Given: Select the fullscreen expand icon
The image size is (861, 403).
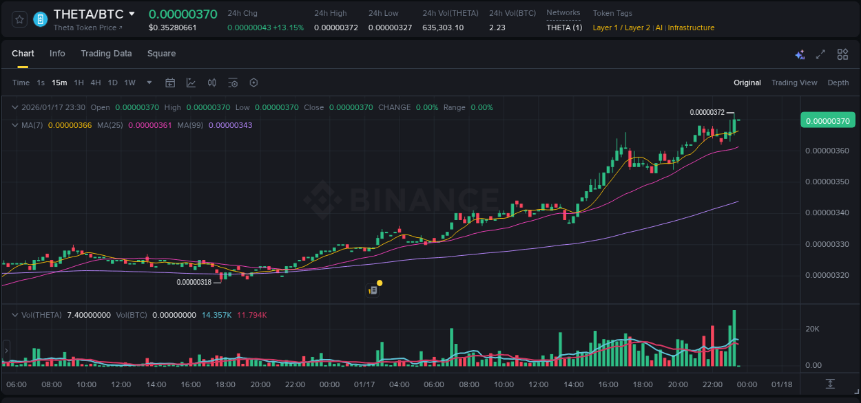Looking at the screenshot, I should coord(820,54).
